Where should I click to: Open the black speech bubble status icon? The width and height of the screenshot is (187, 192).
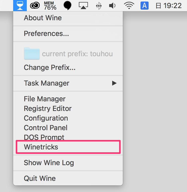[67, 6]
